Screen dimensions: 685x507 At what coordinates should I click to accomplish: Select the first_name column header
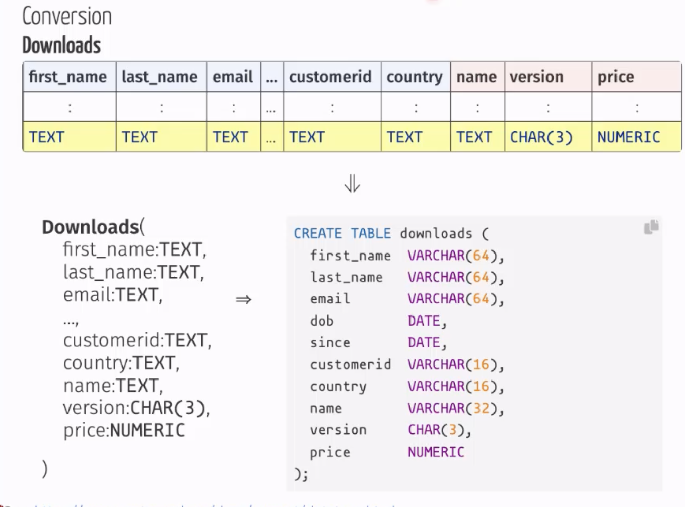coord(68,77)
